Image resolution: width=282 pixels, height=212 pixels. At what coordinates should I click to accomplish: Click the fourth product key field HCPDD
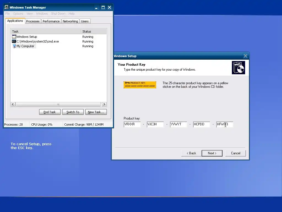coord(202,124)
